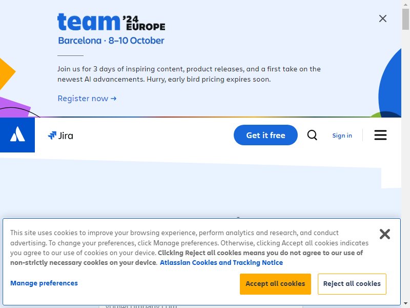Click the Sign in link
Viewport: 410px width, 308px height.
tap(342, 136)
